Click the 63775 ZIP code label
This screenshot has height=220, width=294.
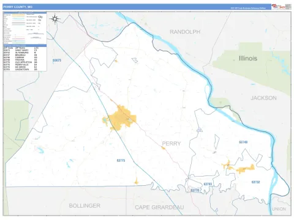(121, 161)
